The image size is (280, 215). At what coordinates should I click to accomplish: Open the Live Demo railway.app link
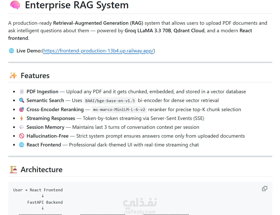click(98, 51)
